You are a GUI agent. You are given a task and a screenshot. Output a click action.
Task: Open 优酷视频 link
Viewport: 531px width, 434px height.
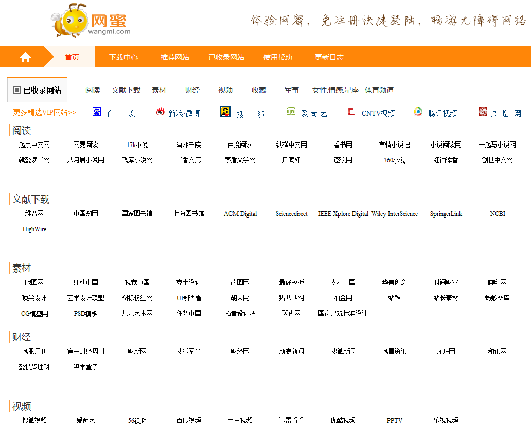tap(343, 420)
